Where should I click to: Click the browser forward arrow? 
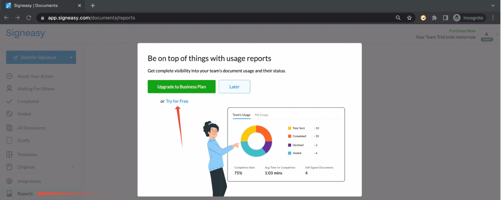(18, 18)
